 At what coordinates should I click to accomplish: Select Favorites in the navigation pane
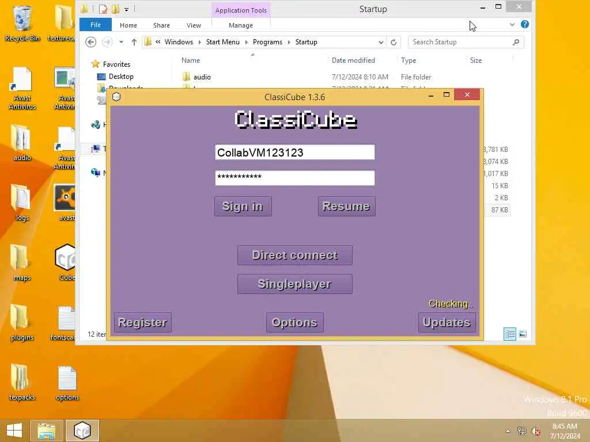coord(116,64)
